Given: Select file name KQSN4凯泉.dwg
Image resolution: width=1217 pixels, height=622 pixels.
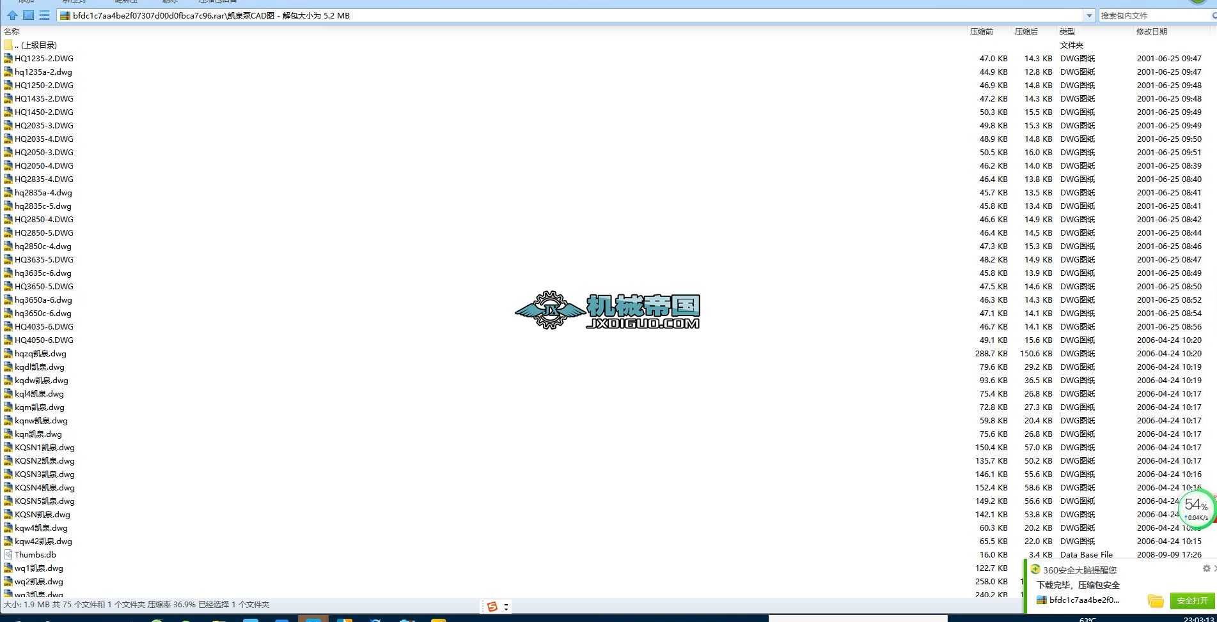Looking at the screenshot, I should click(x=45, y=487).
